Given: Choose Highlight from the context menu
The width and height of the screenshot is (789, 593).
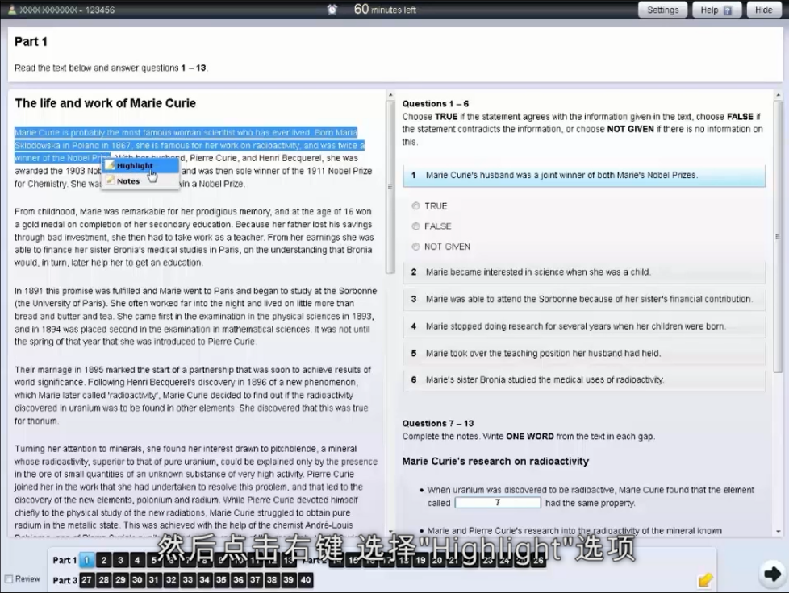Looking at the screenshot, I should (x=140, y=166).
